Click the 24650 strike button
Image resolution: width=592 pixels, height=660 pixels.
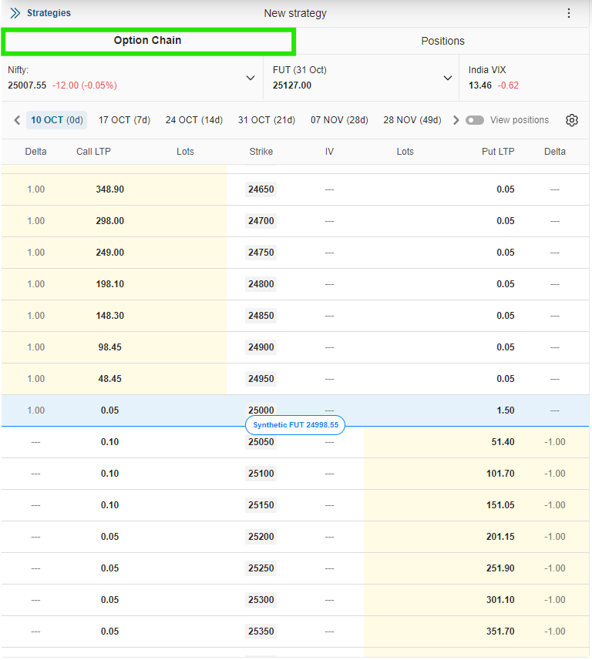[261, 189]
